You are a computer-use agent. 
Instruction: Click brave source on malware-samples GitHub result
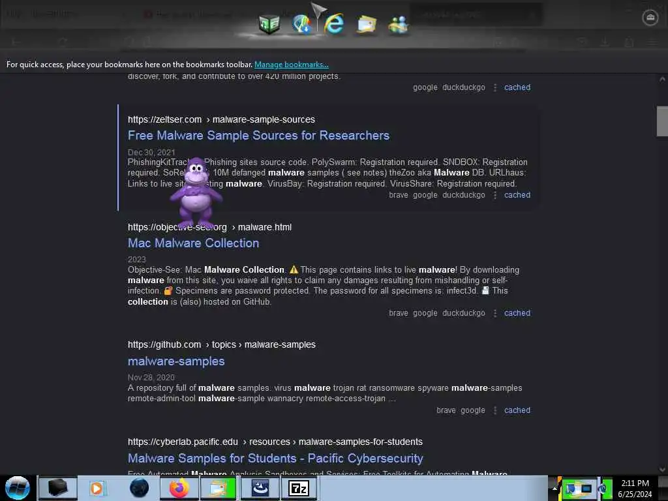[446, 410]
